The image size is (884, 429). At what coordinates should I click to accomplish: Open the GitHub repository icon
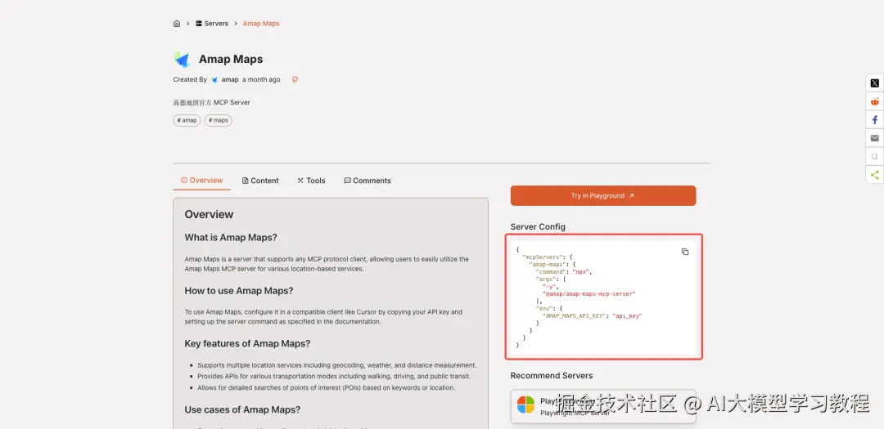[295, 79]
